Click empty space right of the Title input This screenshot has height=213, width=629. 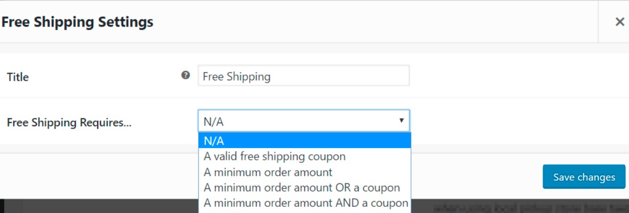coord(512,76)
